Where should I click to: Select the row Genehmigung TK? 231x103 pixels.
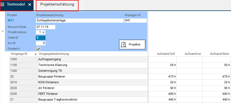(93, 71)
